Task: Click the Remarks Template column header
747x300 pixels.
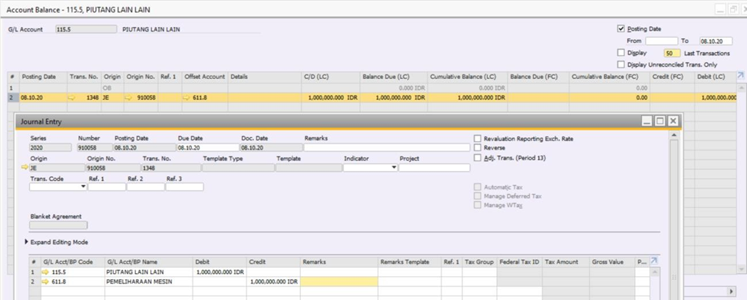Action: (x=409, y=262)
